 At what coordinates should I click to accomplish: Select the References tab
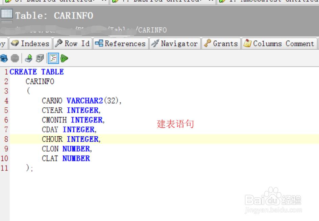(121, 44)
